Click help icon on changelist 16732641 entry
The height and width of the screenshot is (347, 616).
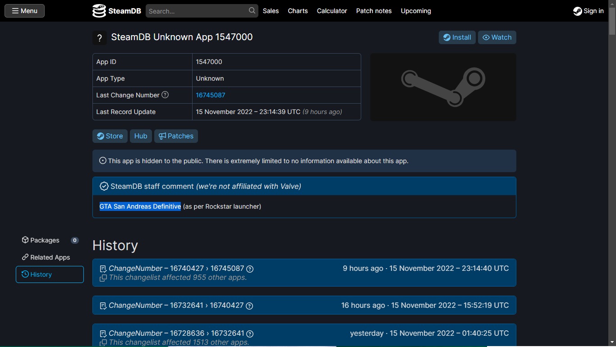[x=250, y=333]
